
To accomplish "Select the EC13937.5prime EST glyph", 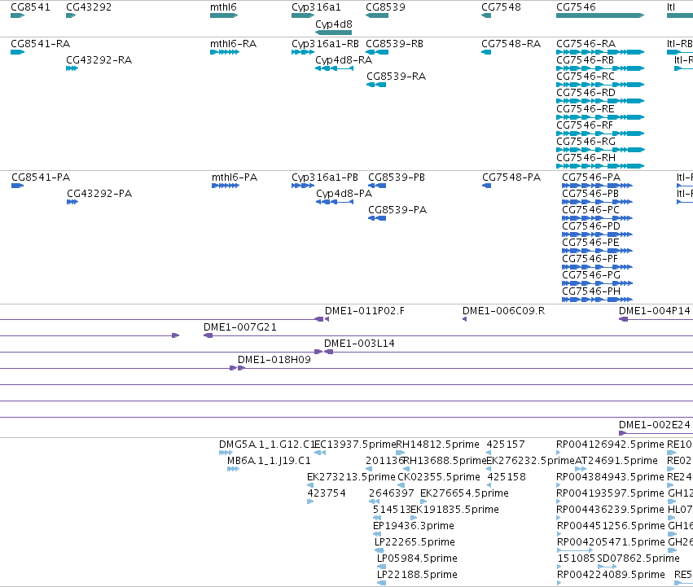I will click(x=320, y=453).
